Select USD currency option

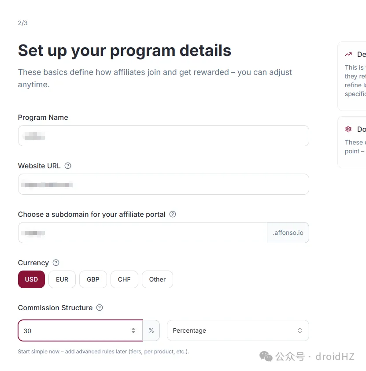pyautogui.click(x=31, y=279)
